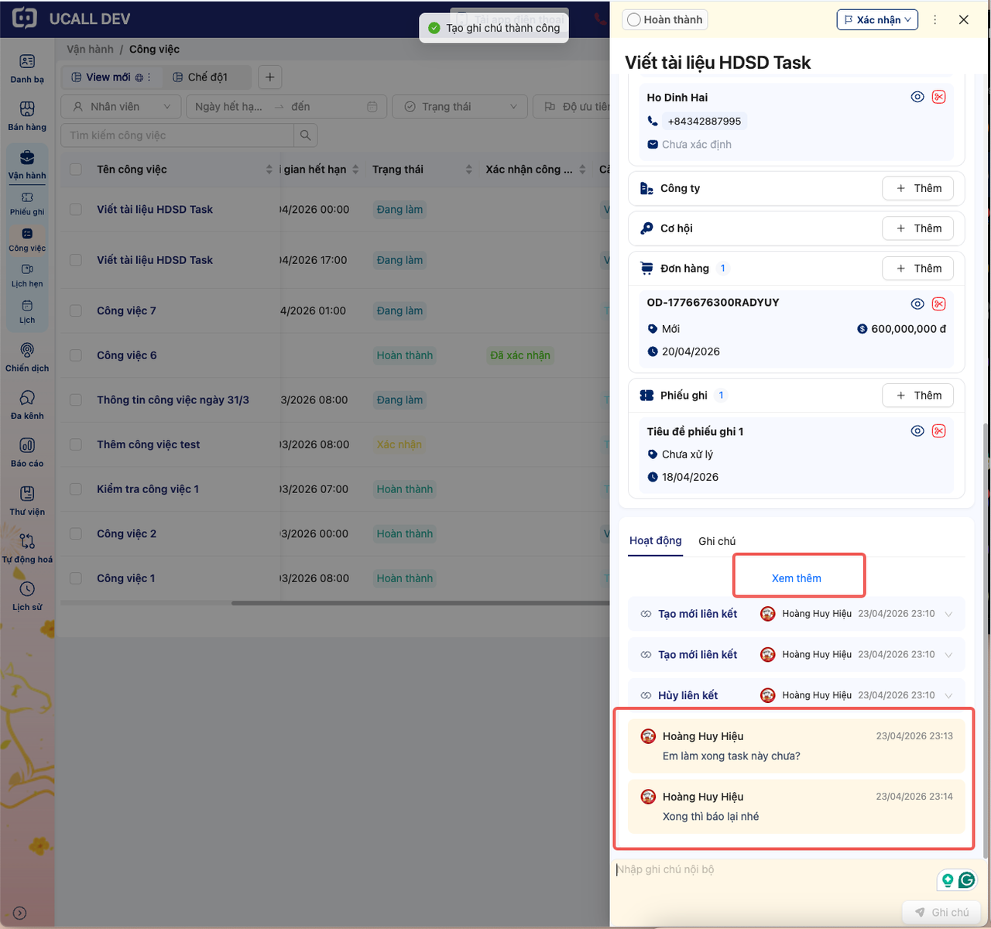Open Danh bạ in the sidebar
The width and height of the screenshot is (991, 929).
coord(27,69)
